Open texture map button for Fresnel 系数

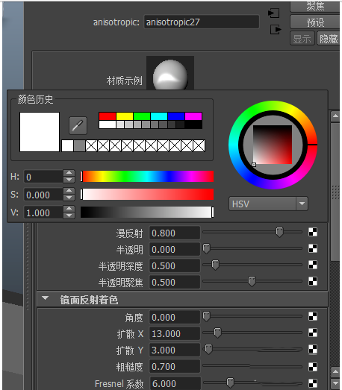(313, 383)
